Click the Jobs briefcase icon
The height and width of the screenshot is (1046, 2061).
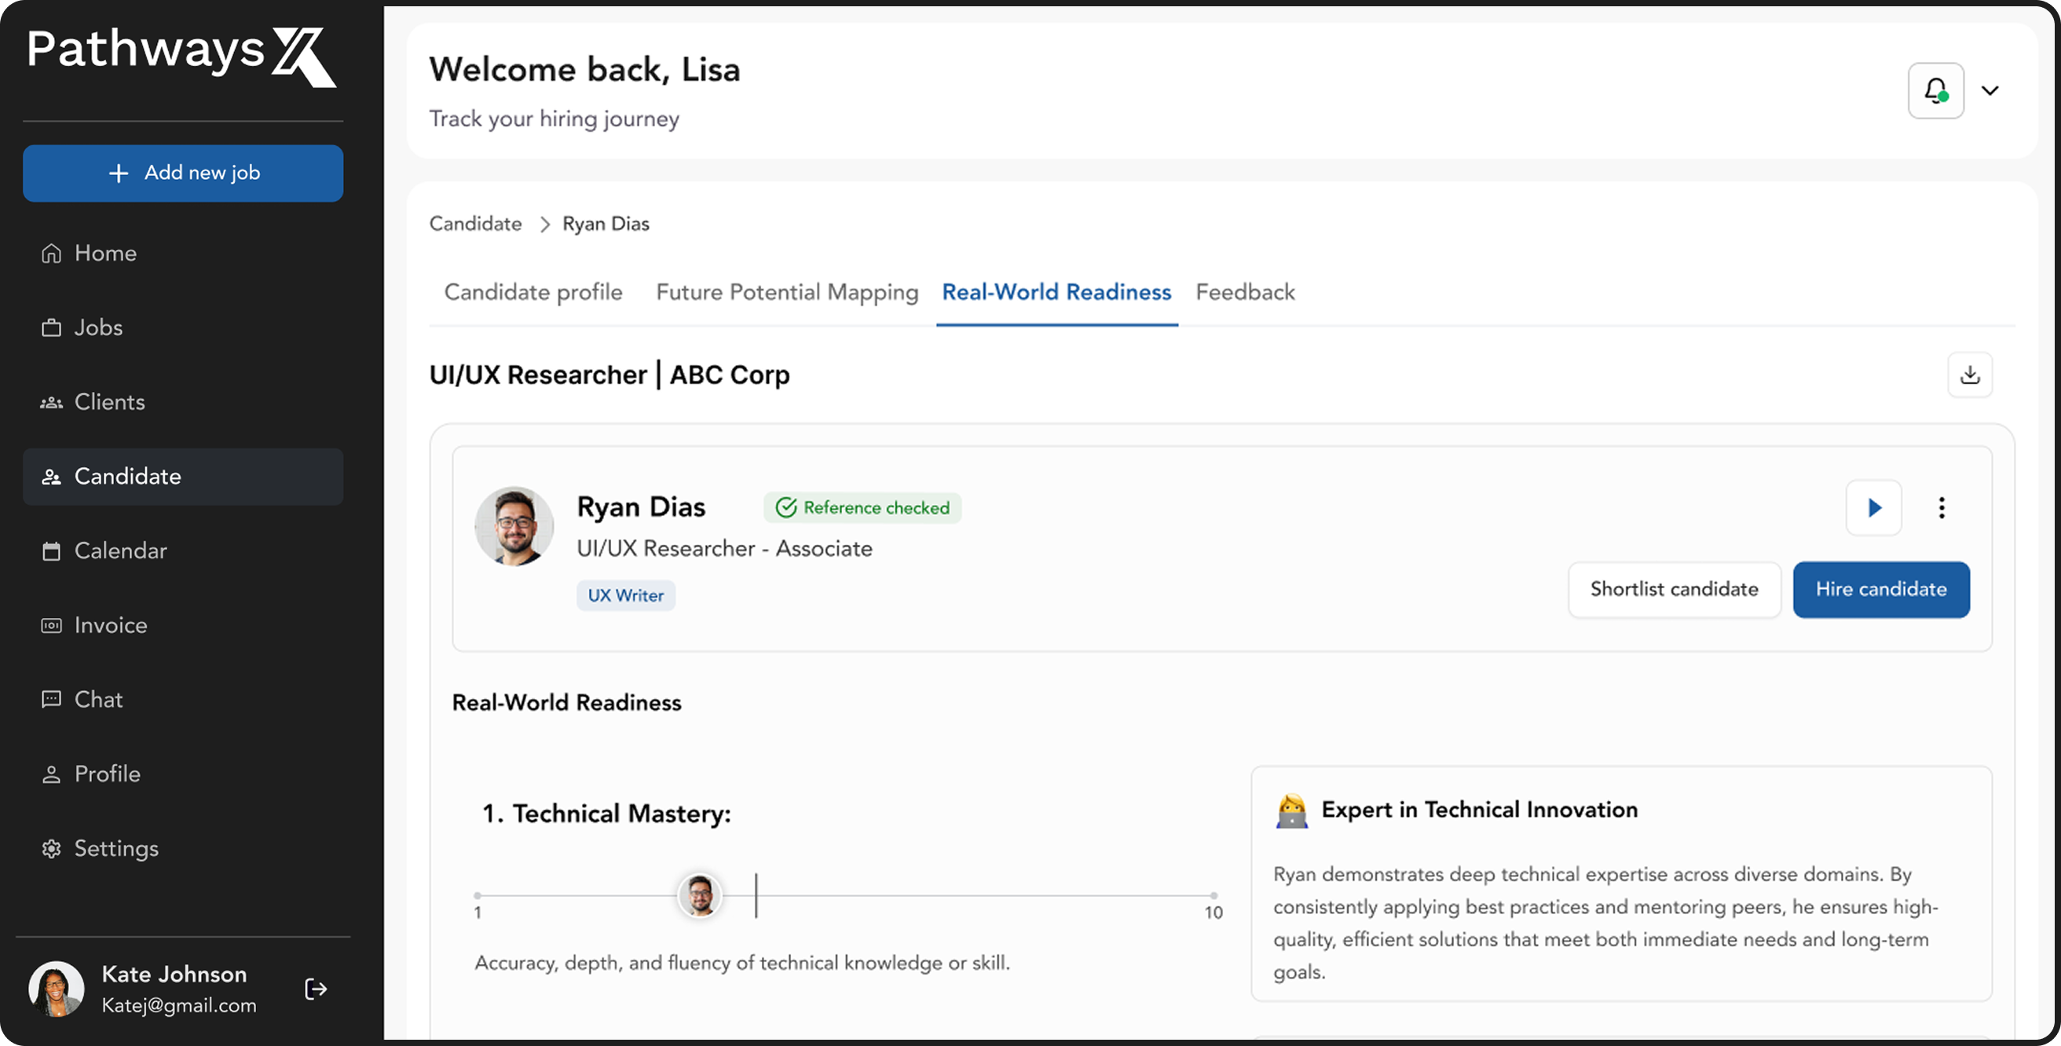tap(51, 328)
